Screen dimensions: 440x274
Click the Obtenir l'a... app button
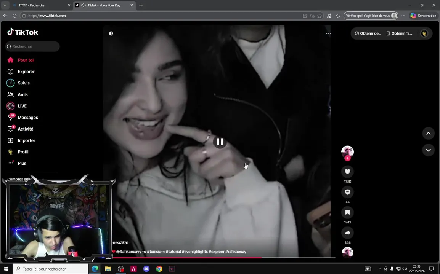coord(399,33)
